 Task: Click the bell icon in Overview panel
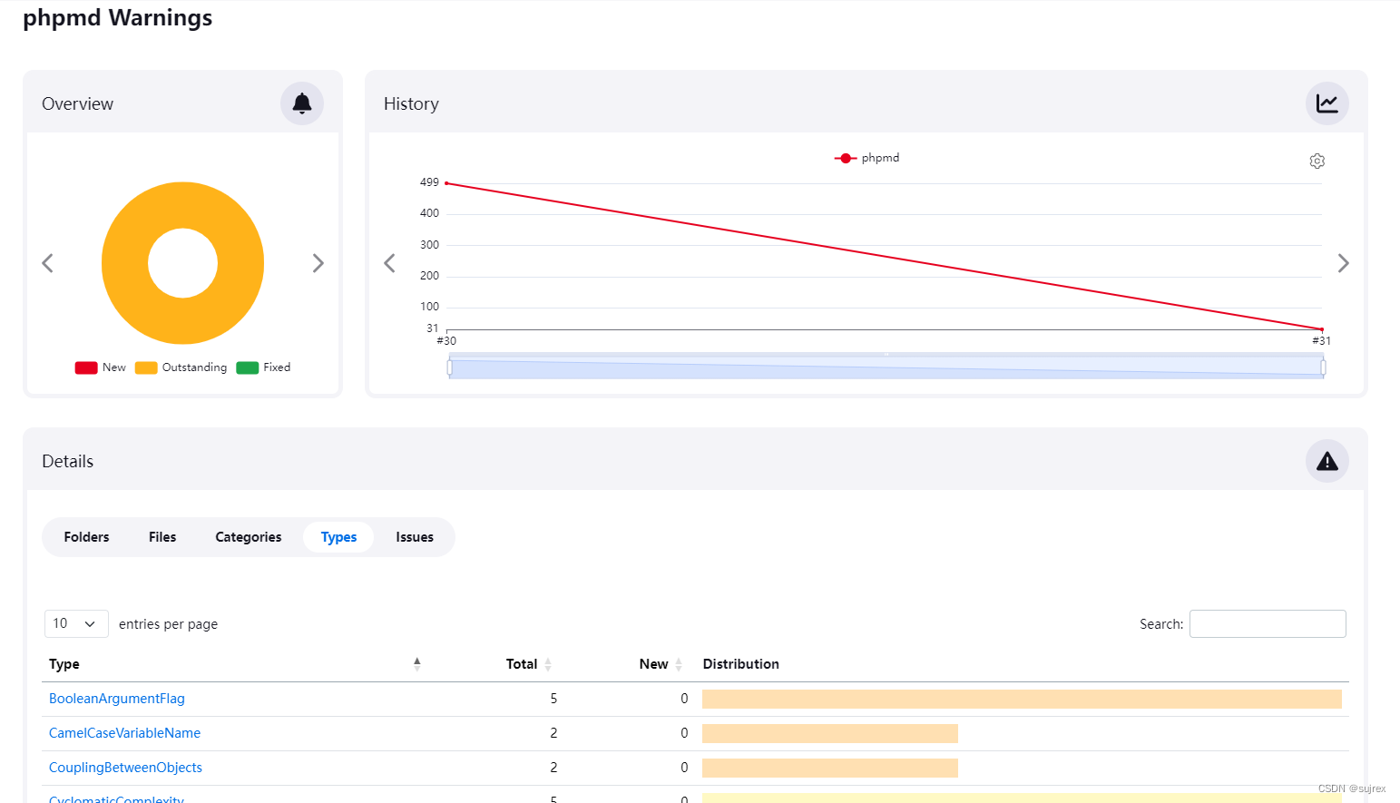(302, 103)
